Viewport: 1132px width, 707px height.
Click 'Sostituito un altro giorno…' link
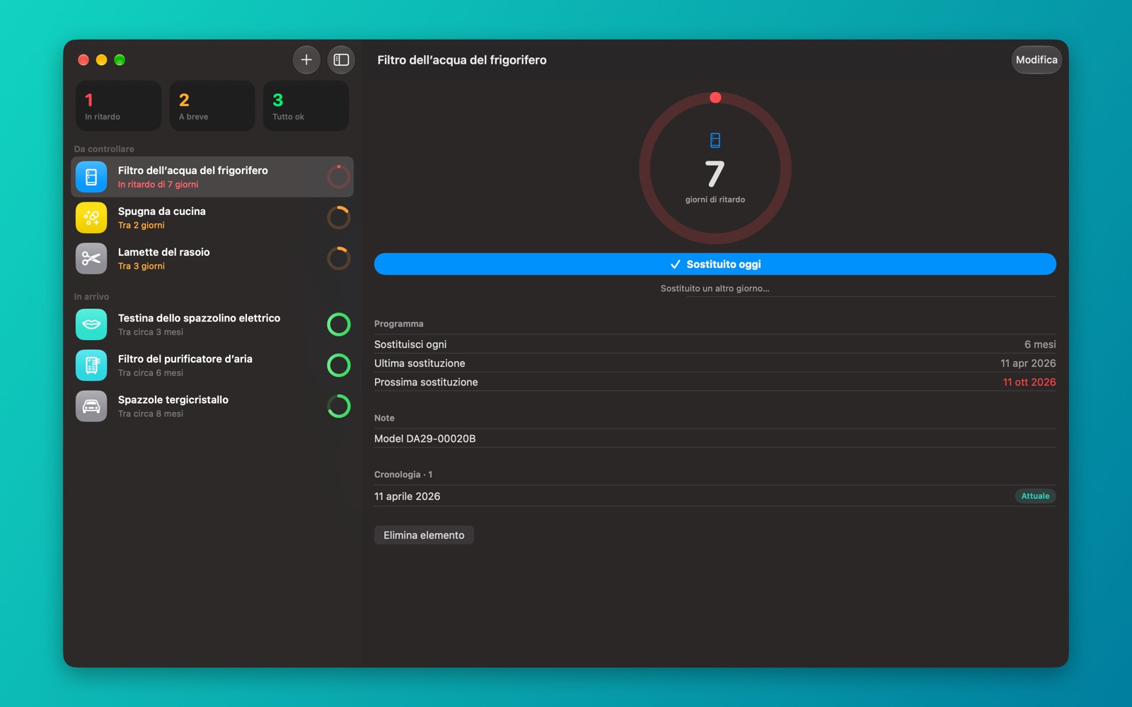coord(715,288)
